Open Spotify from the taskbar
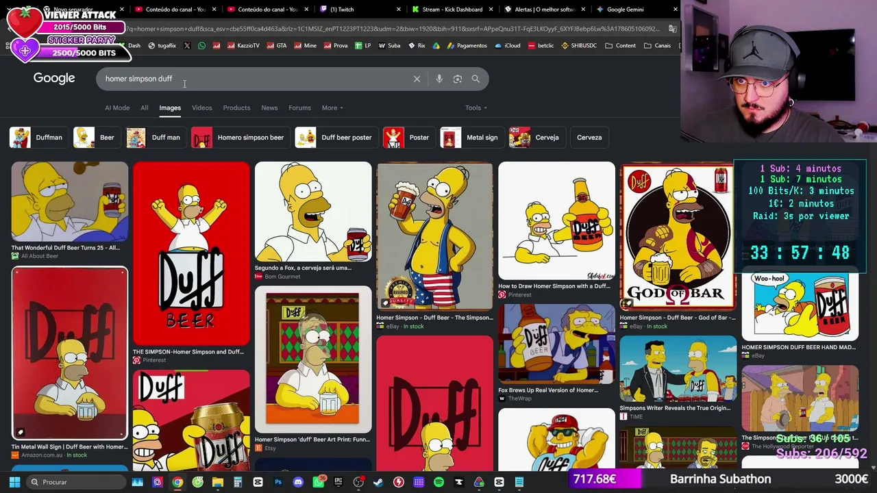877x493 pixels. 438,482
